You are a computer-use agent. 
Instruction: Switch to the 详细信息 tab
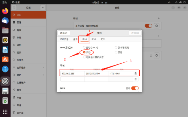[x=64, y=39]
